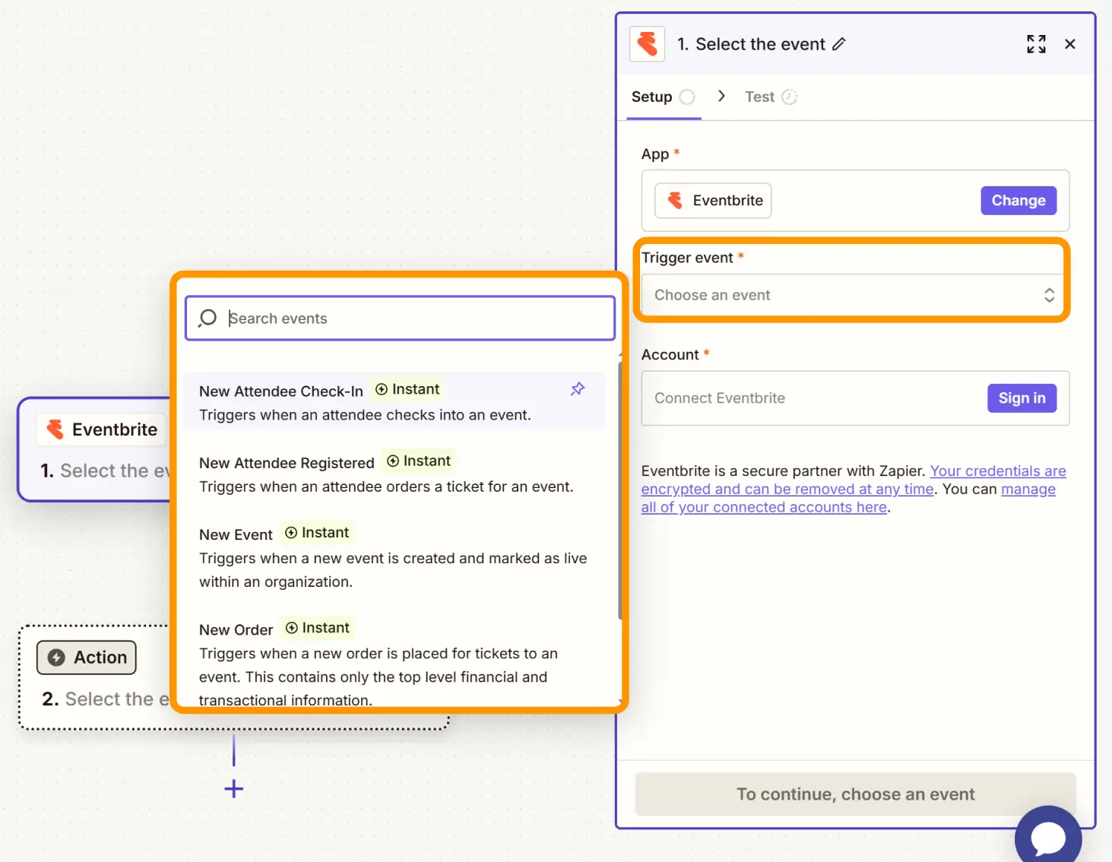
Task: Open manage connected accounts link
Action: click(848, 498)
